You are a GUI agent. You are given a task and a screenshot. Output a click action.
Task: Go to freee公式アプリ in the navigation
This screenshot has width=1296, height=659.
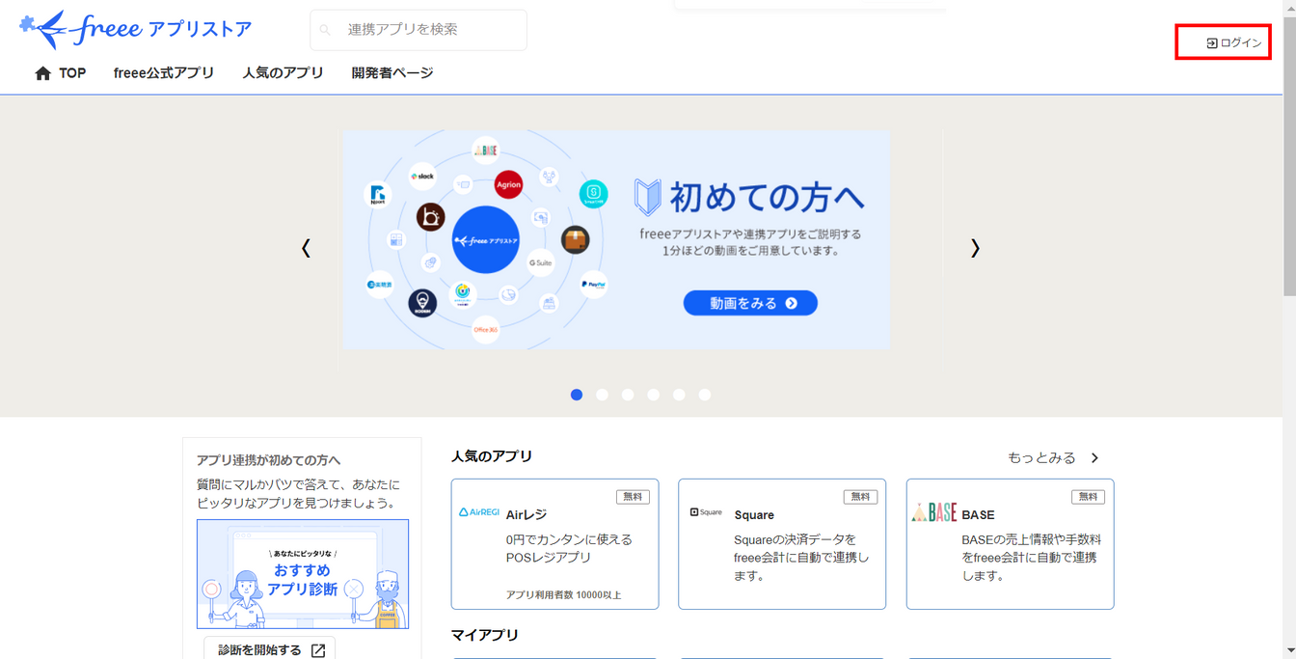pyautogui.click(x=164, y=73)
